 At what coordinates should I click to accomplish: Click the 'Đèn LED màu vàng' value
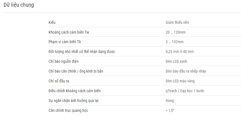pos(180,81)
